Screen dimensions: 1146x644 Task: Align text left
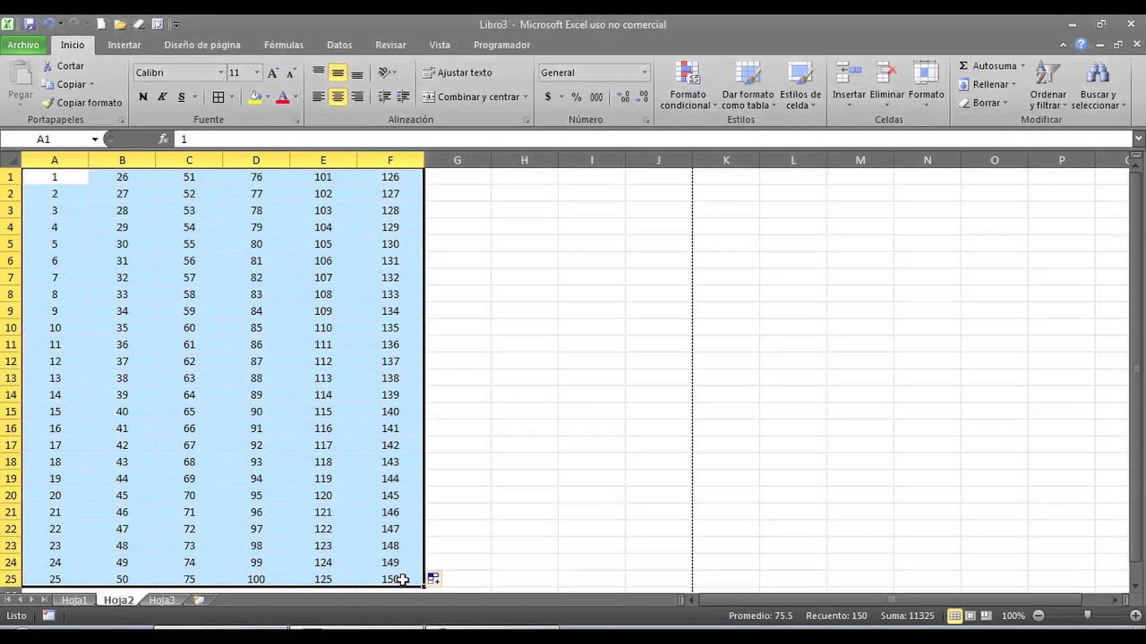318,97
